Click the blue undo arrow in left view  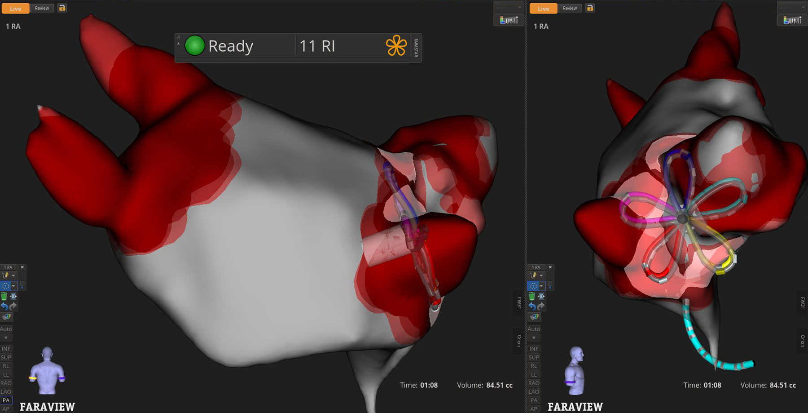4,306
